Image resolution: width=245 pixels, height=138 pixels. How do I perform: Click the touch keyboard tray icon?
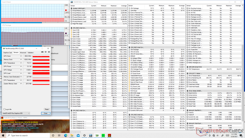click(227, 135)
